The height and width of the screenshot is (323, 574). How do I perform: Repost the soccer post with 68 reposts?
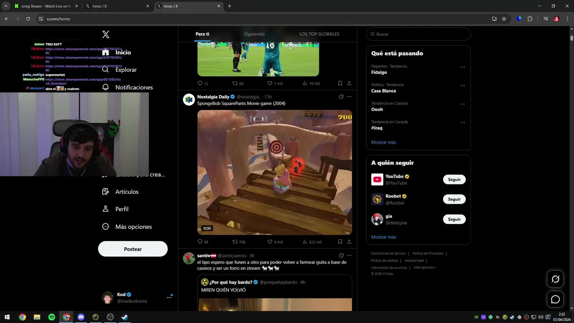click(238, 83)
